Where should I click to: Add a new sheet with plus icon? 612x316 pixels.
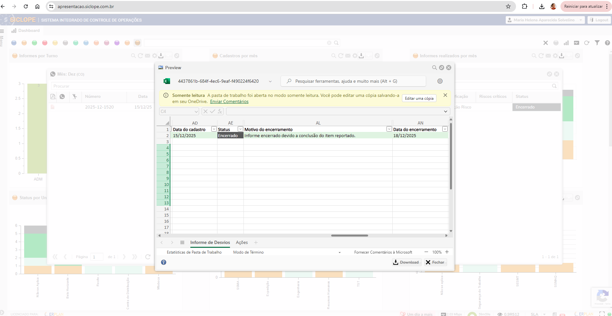coord(256,243)
